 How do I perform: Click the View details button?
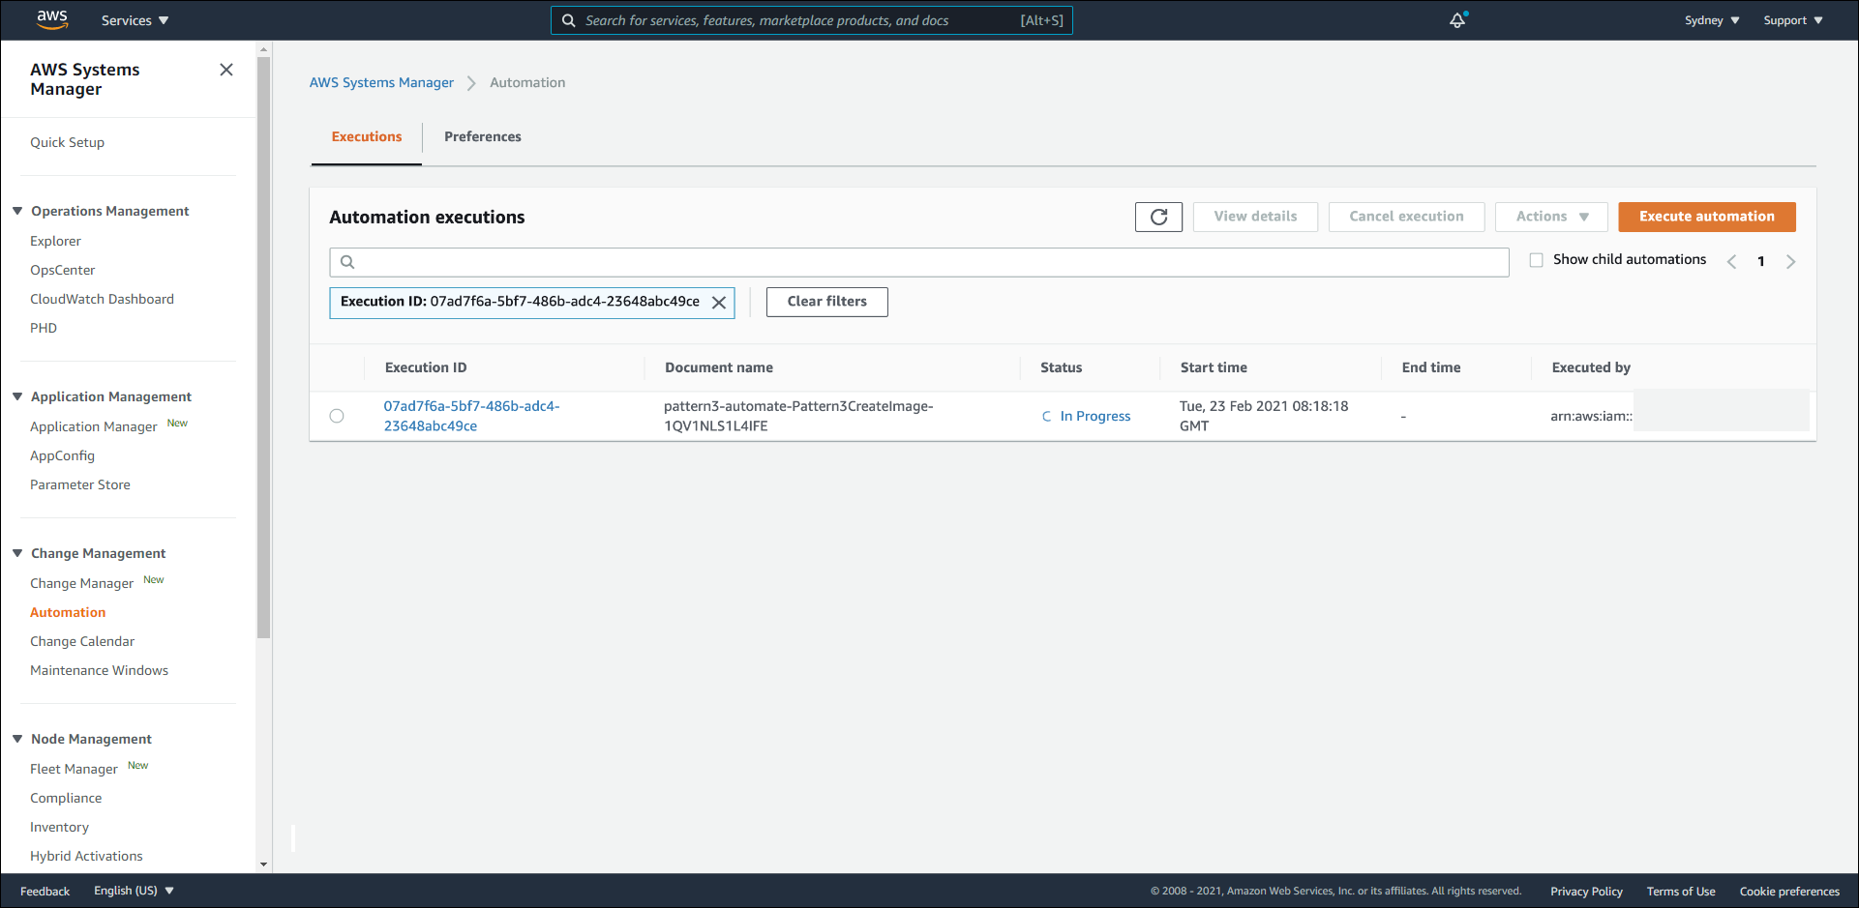pyautogui.click(x=1255, y=217)
